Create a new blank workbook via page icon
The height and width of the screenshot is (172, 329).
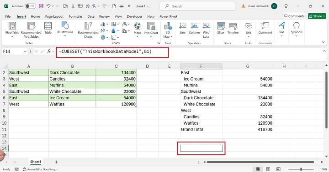(114, 6)
